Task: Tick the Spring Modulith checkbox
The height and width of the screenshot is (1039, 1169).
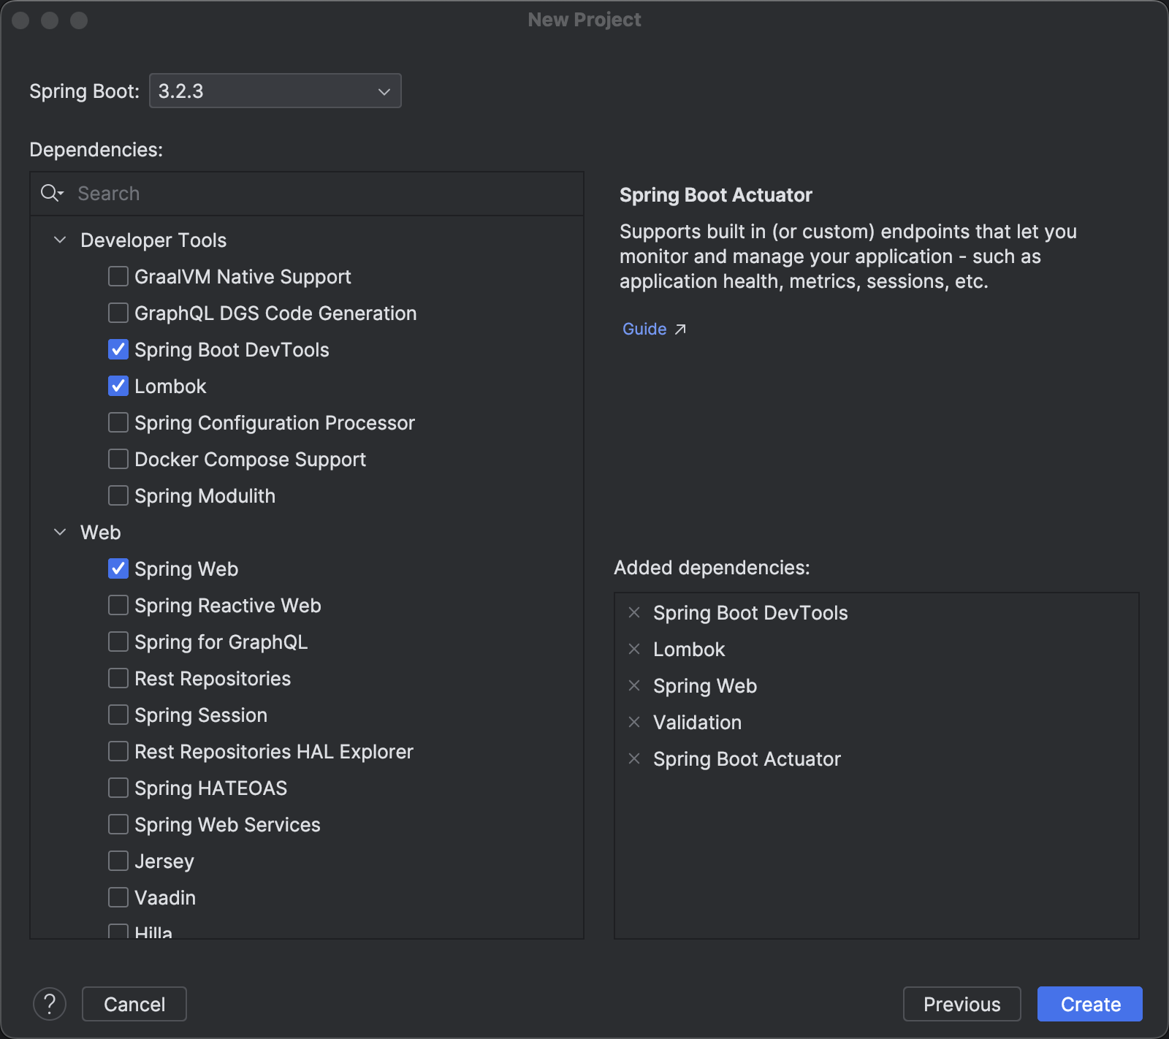Action: (118, 495)
